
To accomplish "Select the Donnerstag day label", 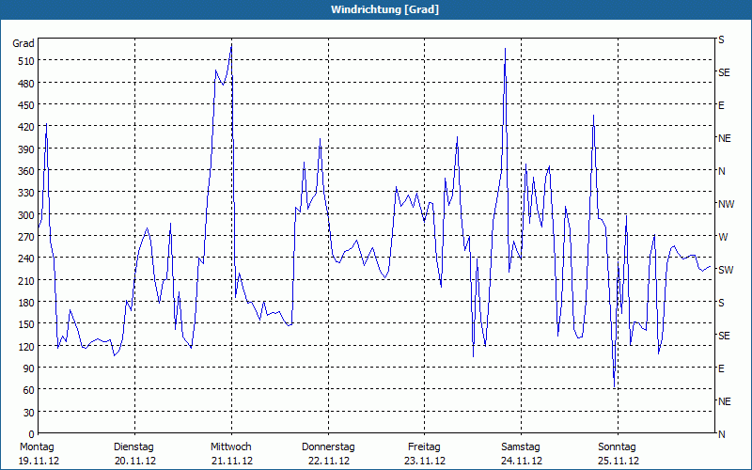I will click(x=328, y=447).
